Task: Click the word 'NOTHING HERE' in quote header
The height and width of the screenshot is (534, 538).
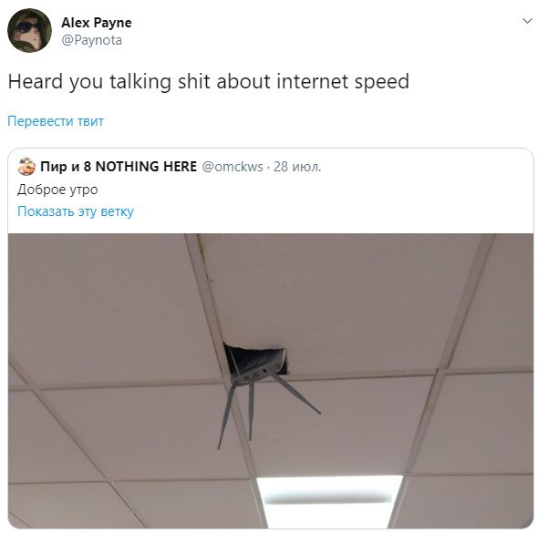Action: [146, 167]
